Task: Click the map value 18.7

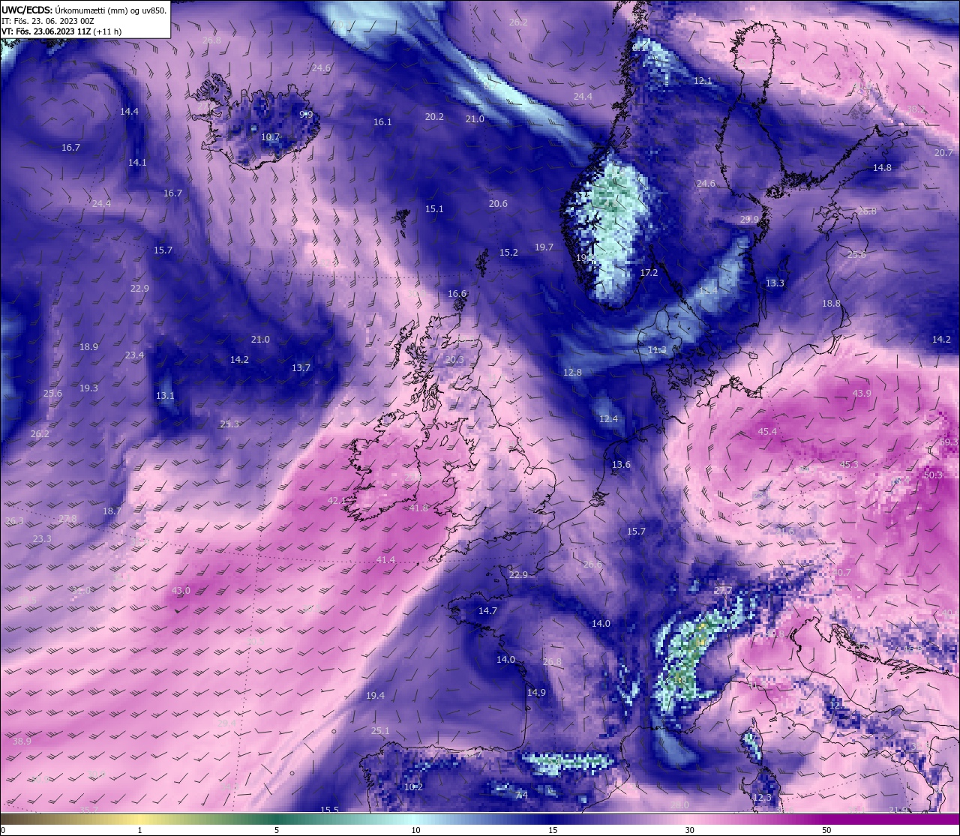Action: (x=112, y=511)
